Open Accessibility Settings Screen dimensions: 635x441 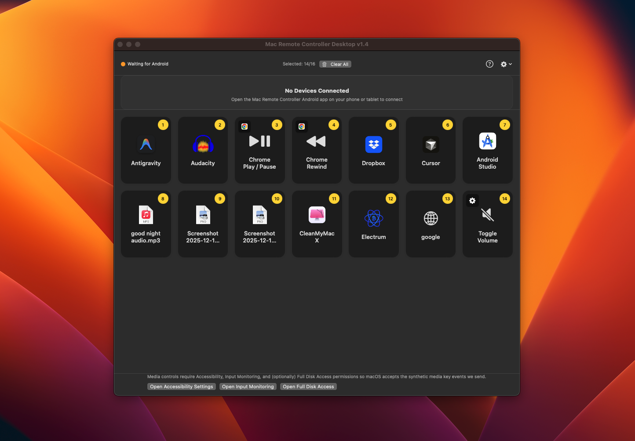pyautogui.click(x=181, y=386)
